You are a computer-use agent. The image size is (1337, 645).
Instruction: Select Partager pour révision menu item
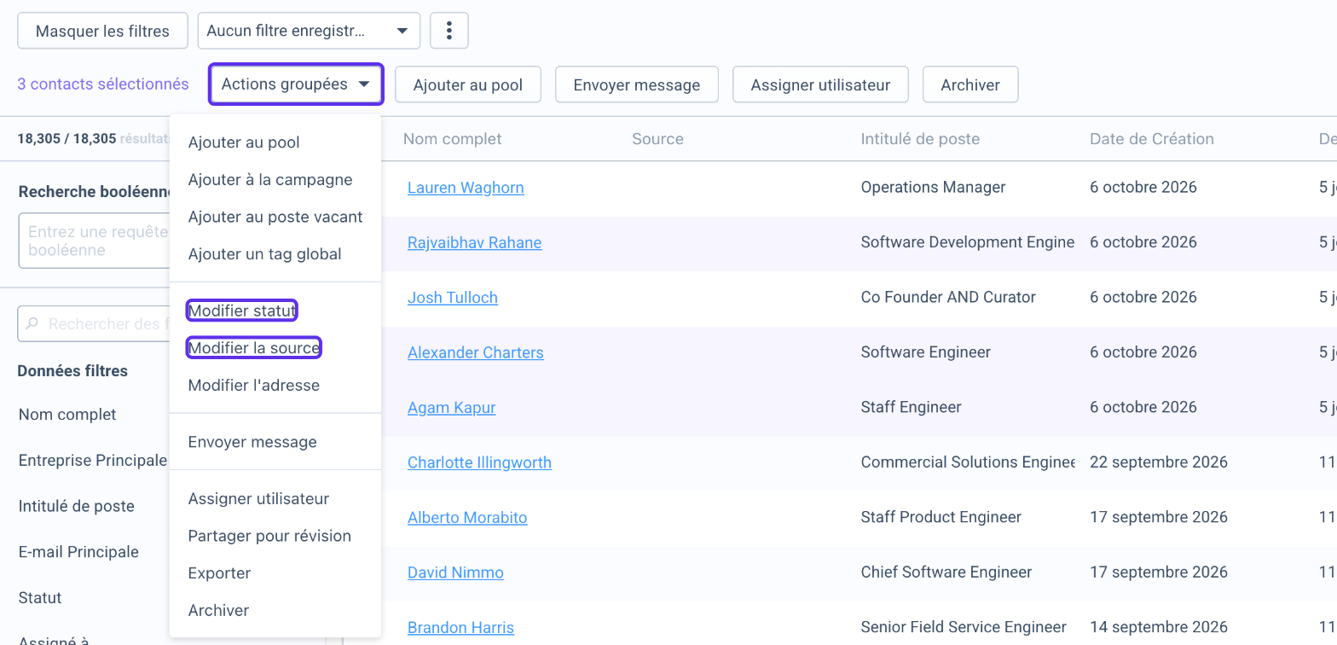pyautogui.click(x=269, y=536)
